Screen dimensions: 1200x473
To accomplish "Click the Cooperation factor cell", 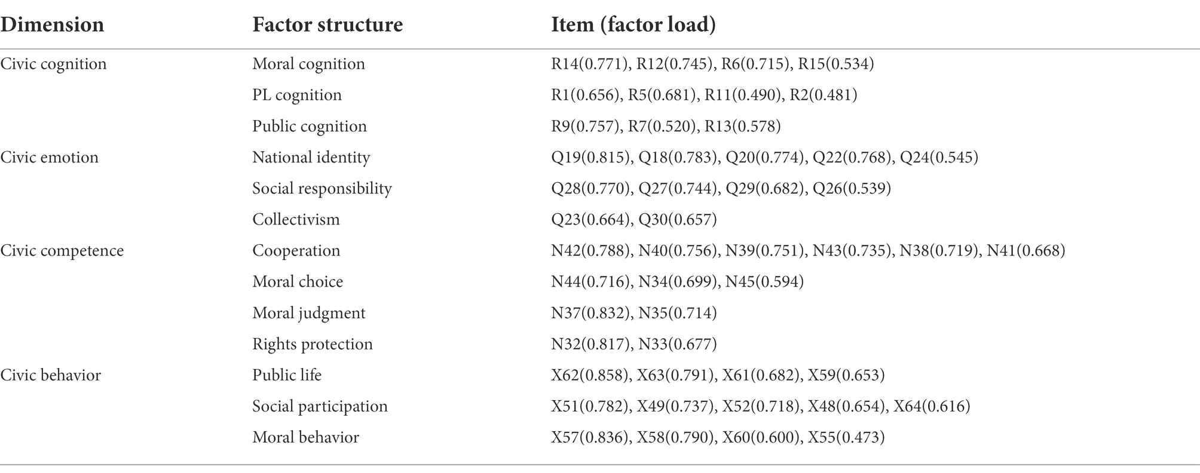I will (296, 250).
